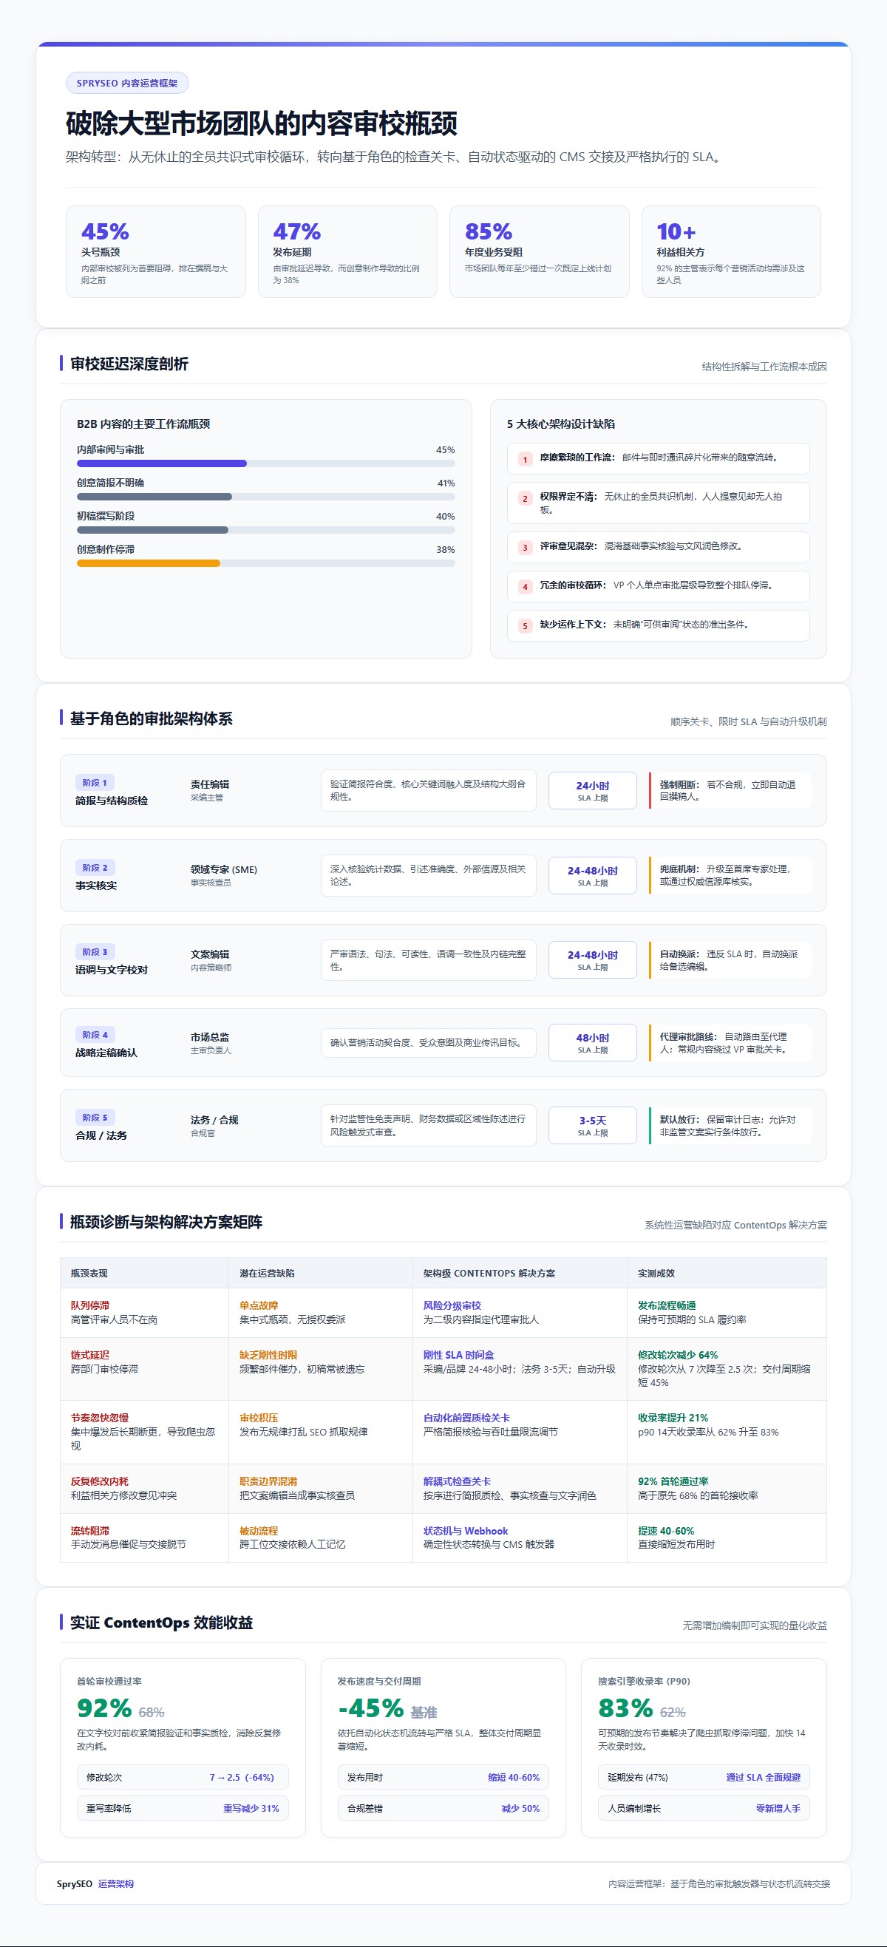Click the 风险分级审校 solution cell
Screen dimensions: 887x1947
click(x=520, y=1312)
